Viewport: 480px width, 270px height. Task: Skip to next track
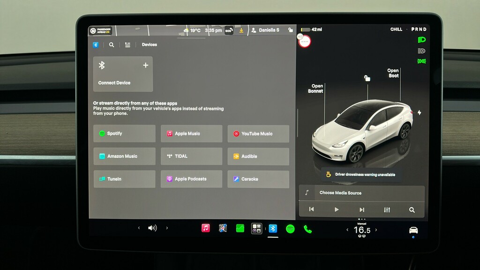coord(362,210)
